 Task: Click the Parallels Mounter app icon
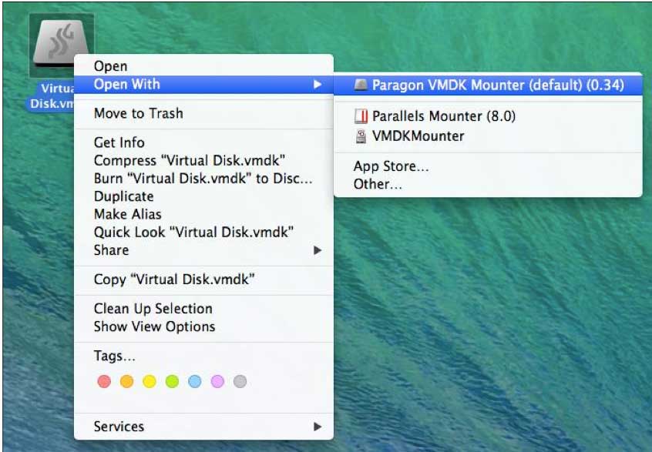click(361, 116)
